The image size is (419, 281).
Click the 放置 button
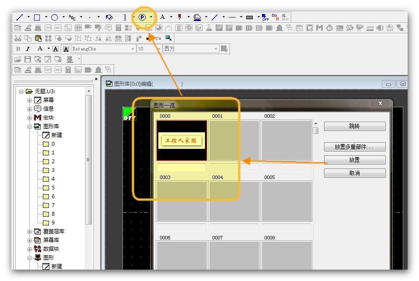pos(354,160)
